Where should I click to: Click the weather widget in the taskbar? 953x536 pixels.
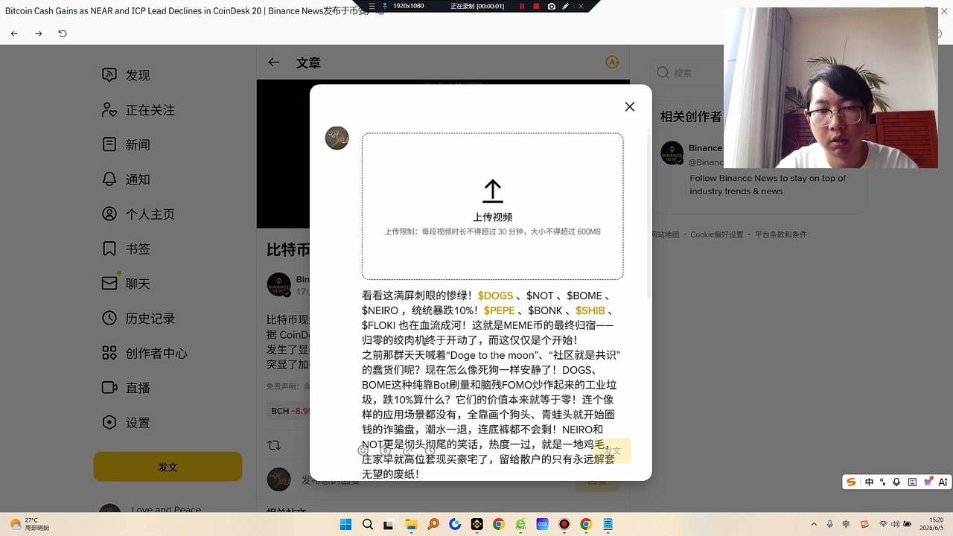pos(28,524)
